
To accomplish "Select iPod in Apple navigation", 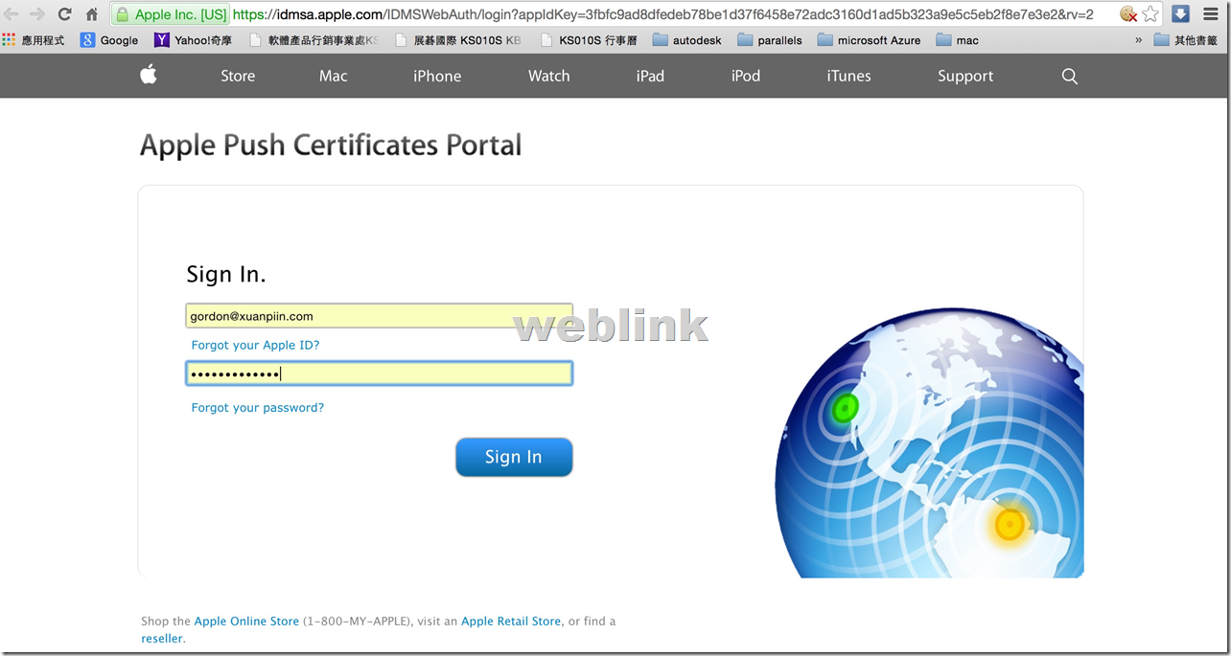I will point(746,77).
